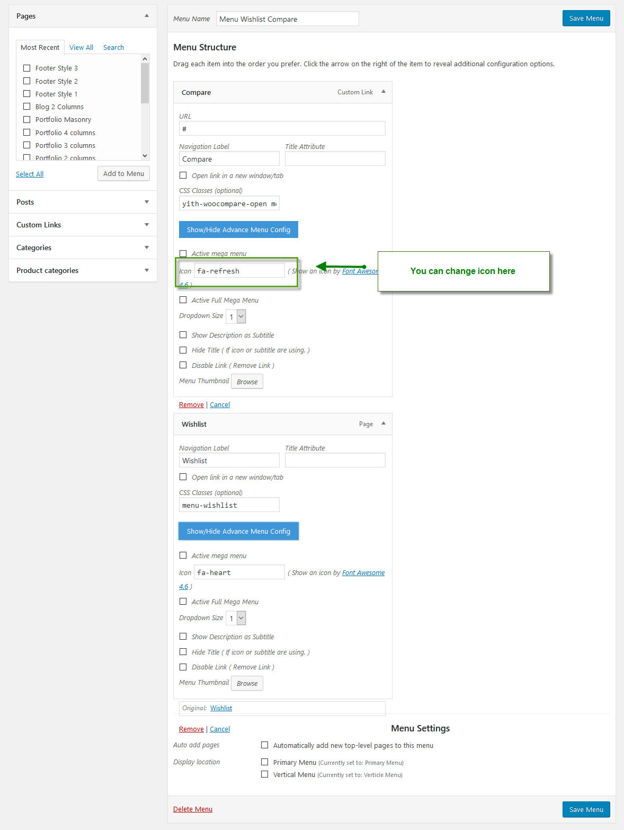Toggle Hide Title option under Wishlist
Viewport: 624px width, 830px height.
[x=183, y=652]
